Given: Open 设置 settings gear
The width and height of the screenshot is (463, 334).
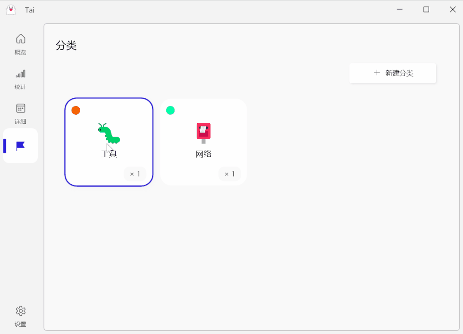Looking at the screenshot, I should pos(20,316).
